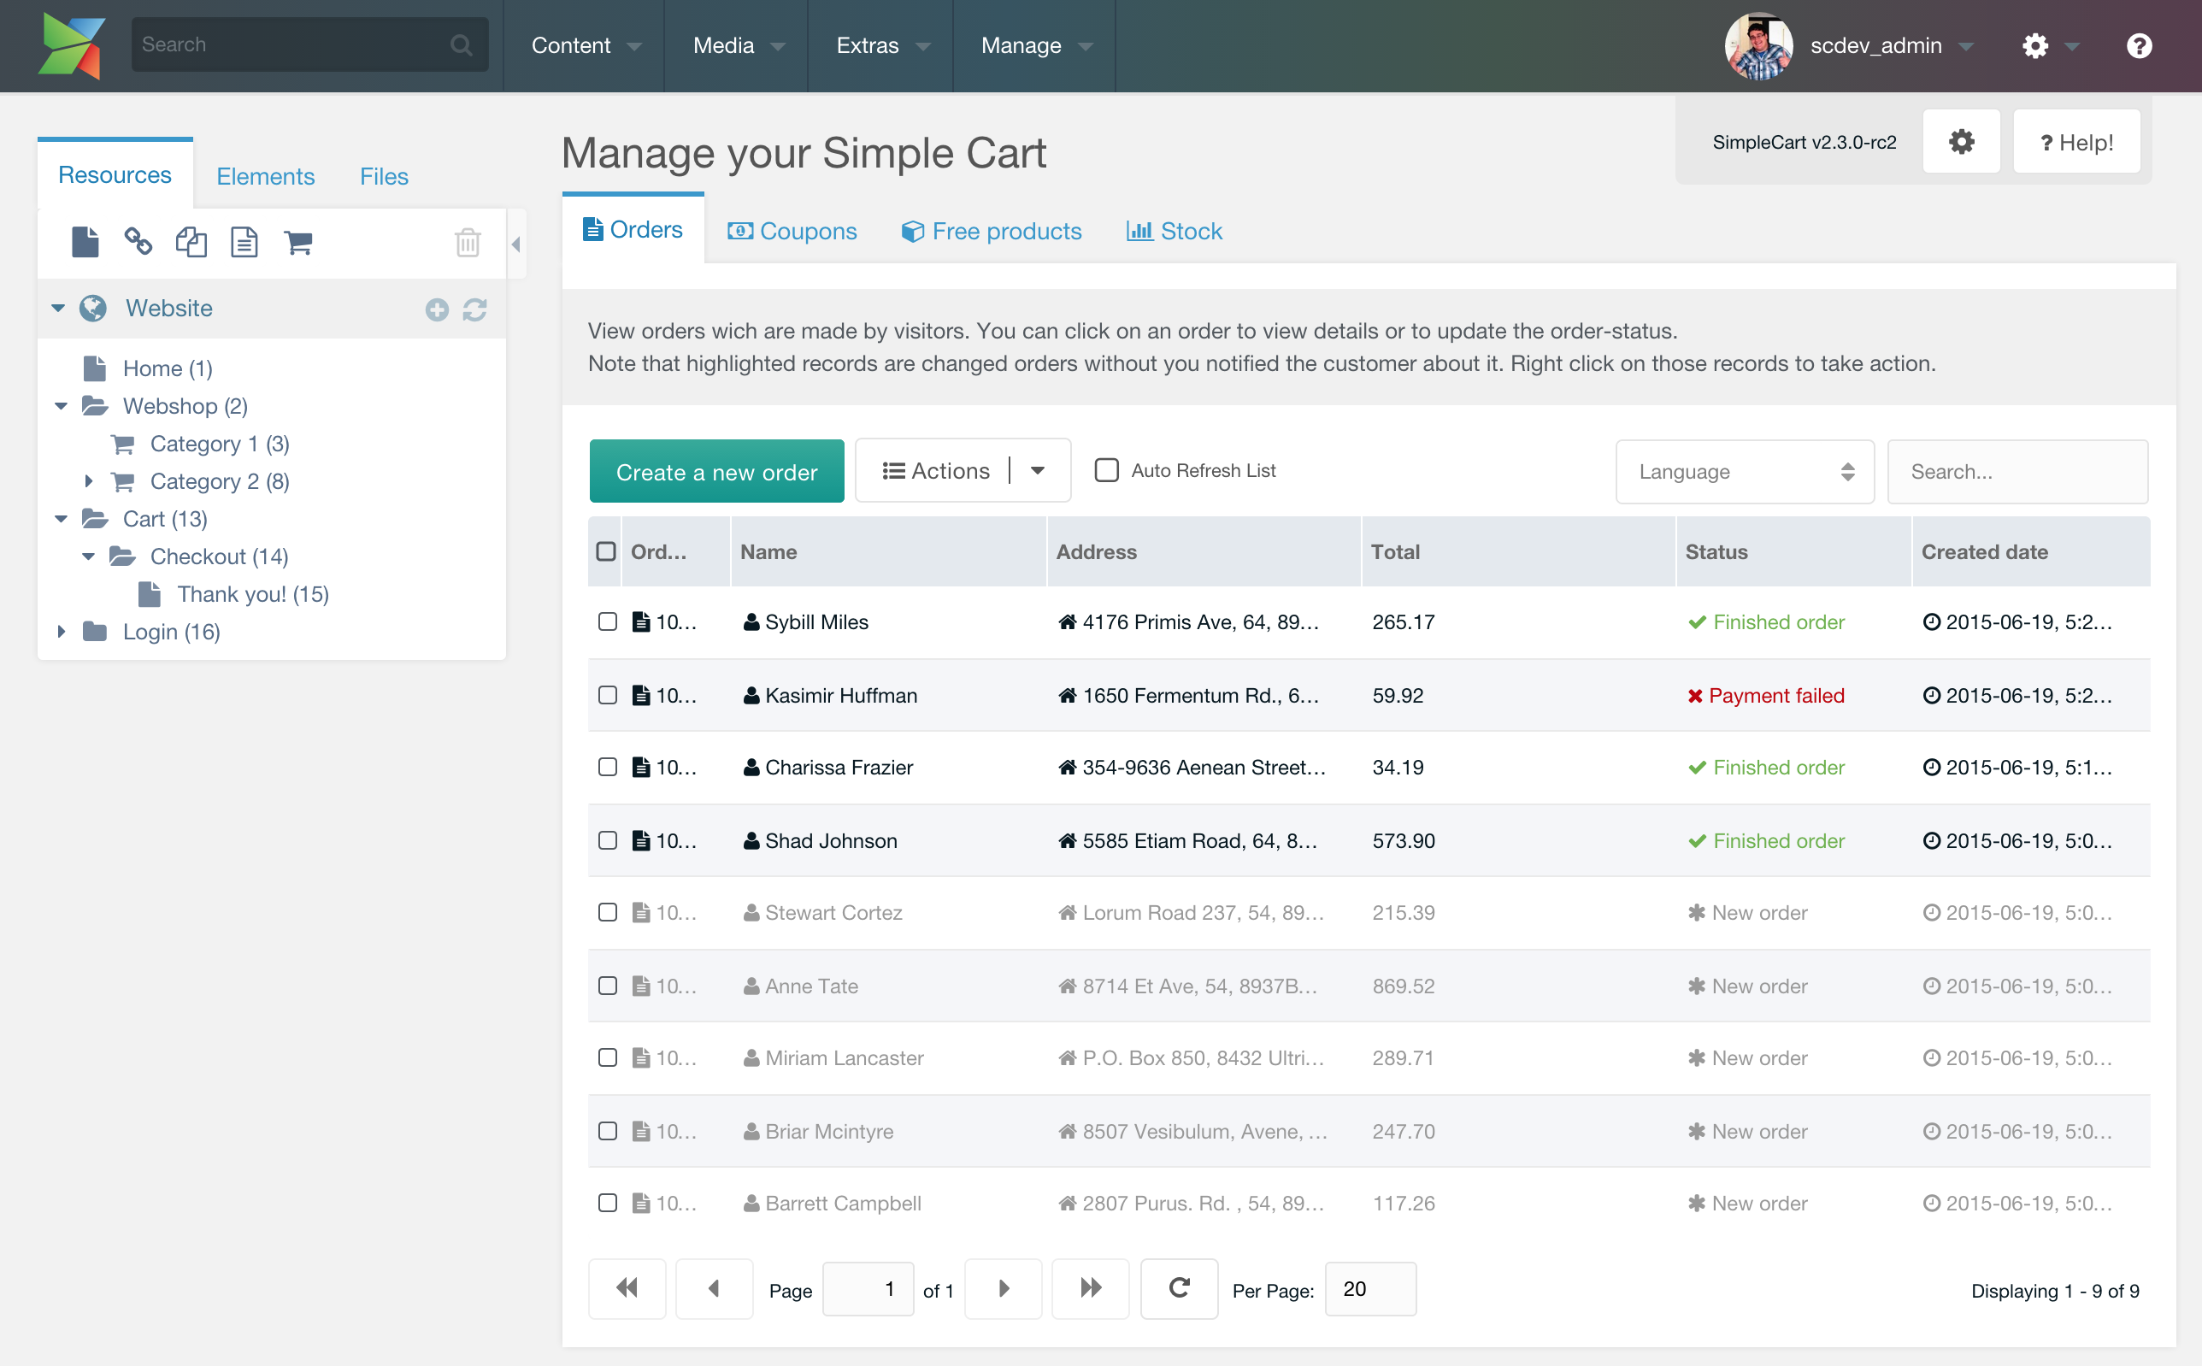Click the Per Page number field

(1369, 1289)
